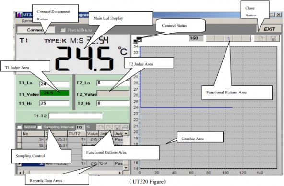The height and width of the screenshot is (186, 284).
Task: Click the °C unit symbol on the LCD
Action: (123, 51)
